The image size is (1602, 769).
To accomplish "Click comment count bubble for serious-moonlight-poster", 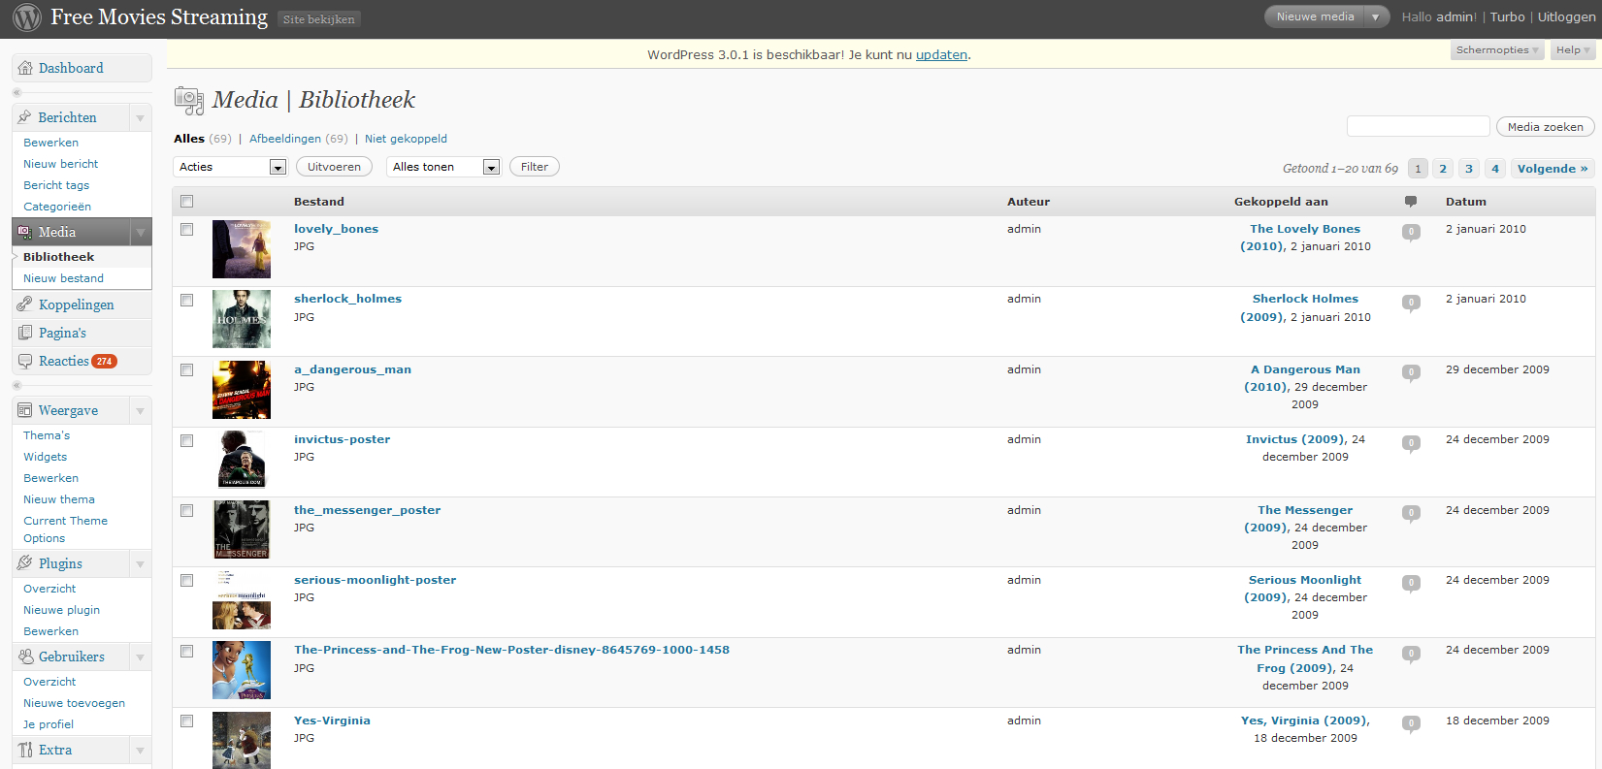I will (1411, 583).
